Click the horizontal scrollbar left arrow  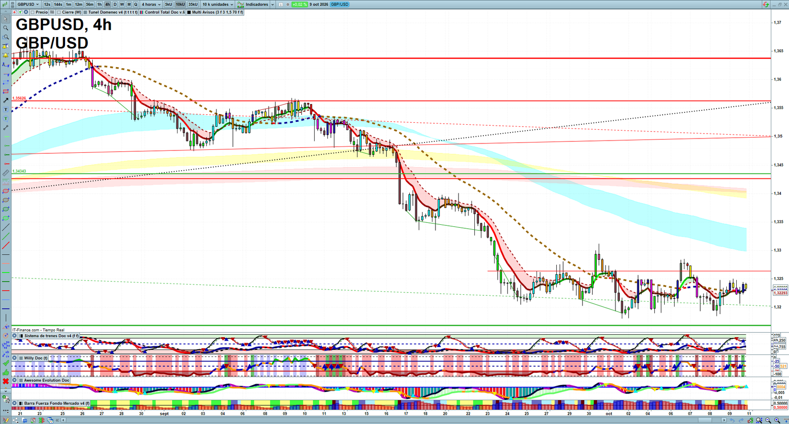63,420
